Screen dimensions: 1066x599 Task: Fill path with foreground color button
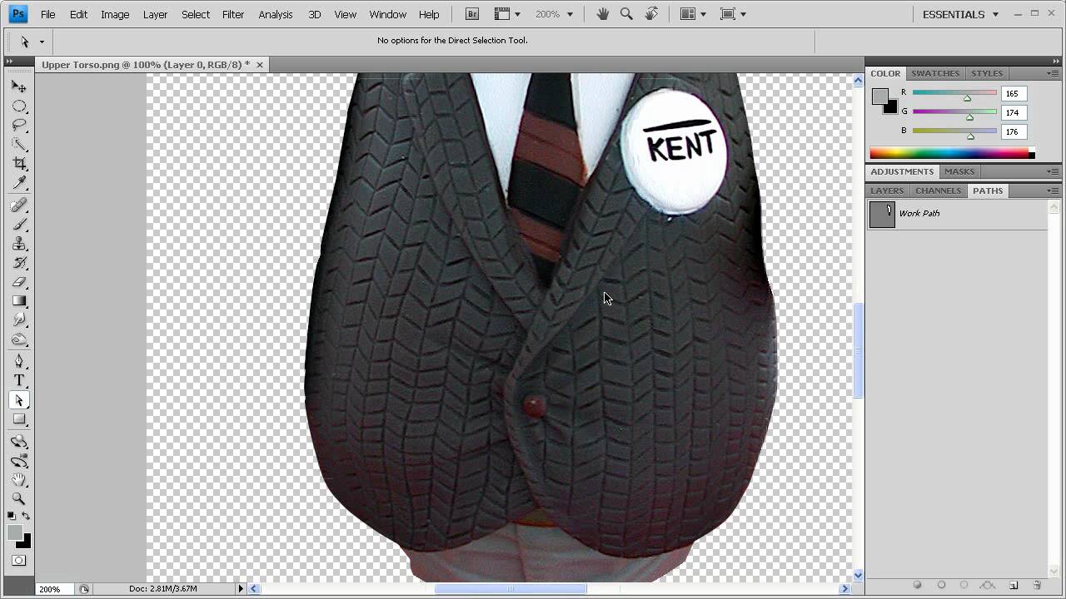(918, 586)
